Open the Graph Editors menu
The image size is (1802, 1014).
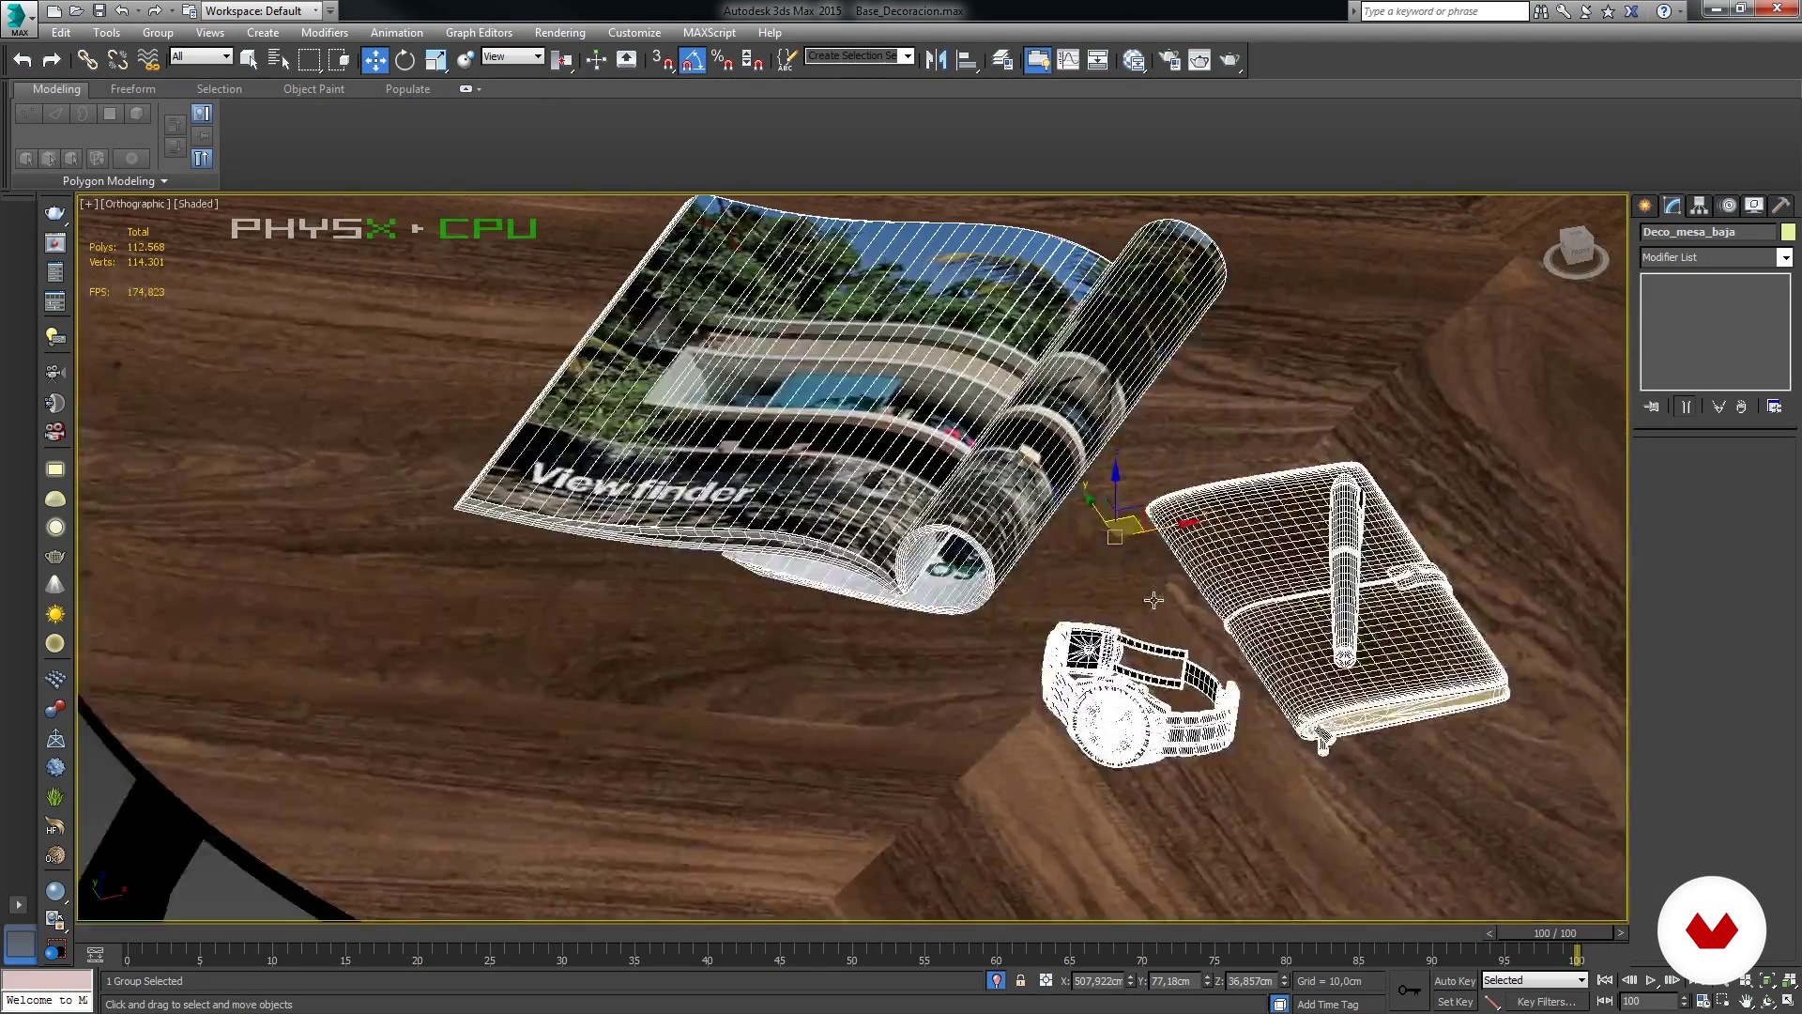click(x=479, y=33)
